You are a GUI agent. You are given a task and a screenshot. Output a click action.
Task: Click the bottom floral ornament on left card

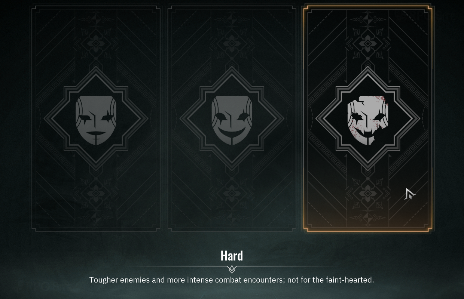pos(96,193)
